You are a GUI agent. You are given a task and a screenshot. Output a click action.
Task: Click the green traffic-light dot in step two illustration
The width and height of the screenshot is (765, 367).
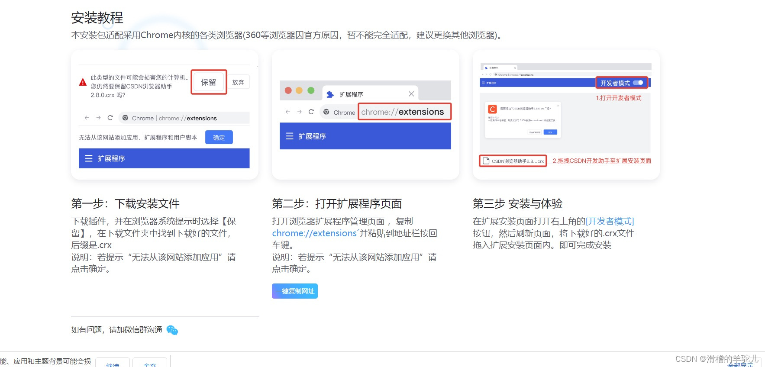click(x=311, y=90)
